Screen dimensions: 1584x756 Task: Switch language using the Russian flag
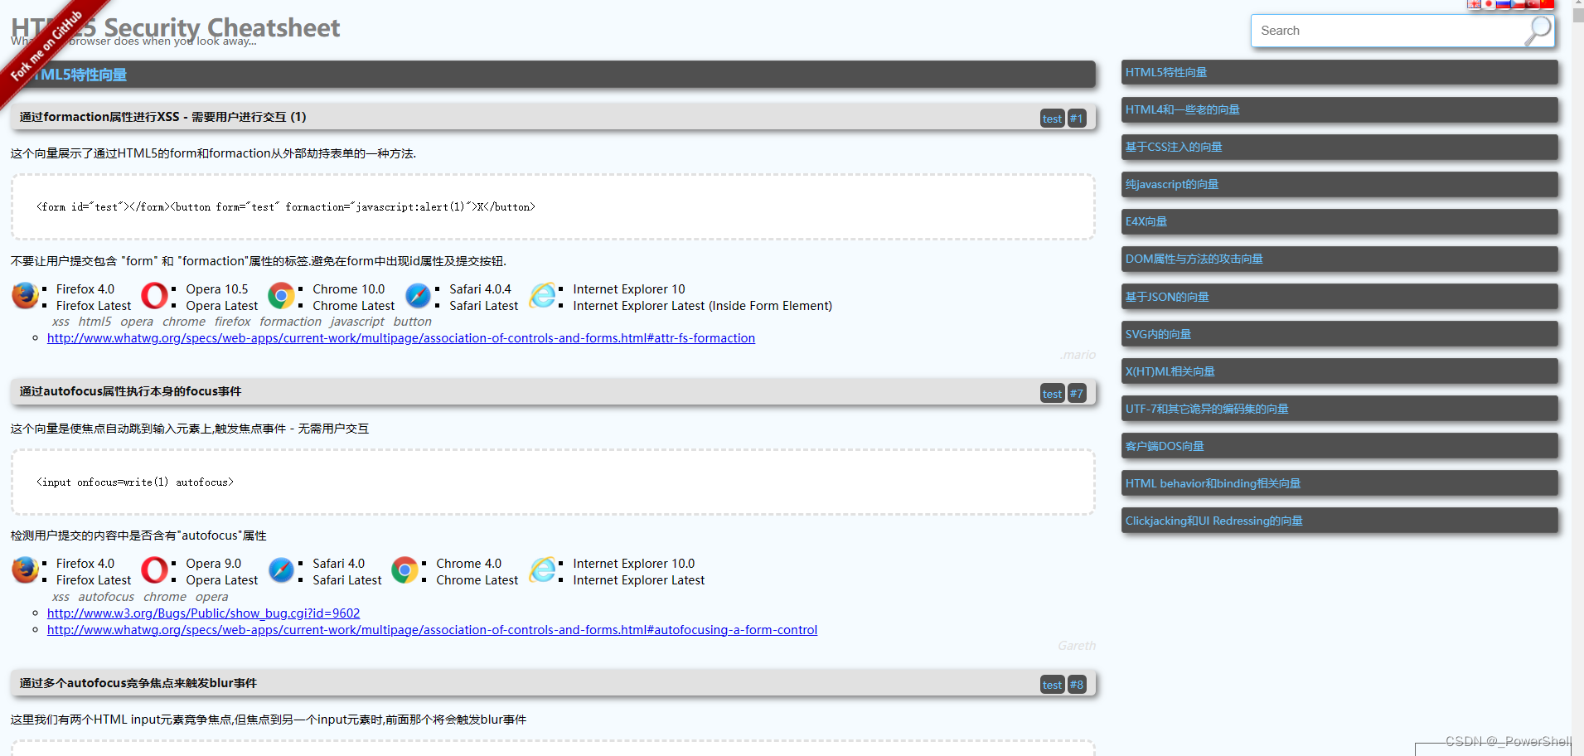tap(1503, 4)
